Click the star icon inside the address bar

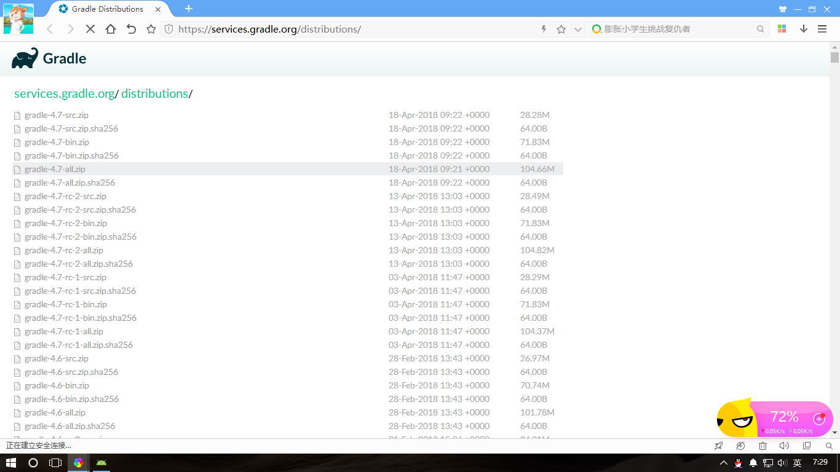[561, 29]
